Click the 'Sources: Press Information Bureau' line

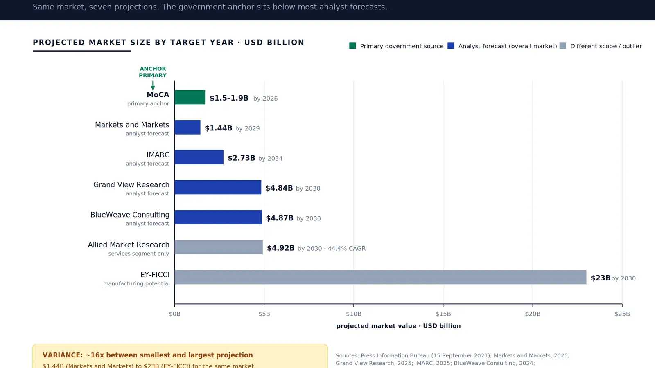click(x=453, y=356)
